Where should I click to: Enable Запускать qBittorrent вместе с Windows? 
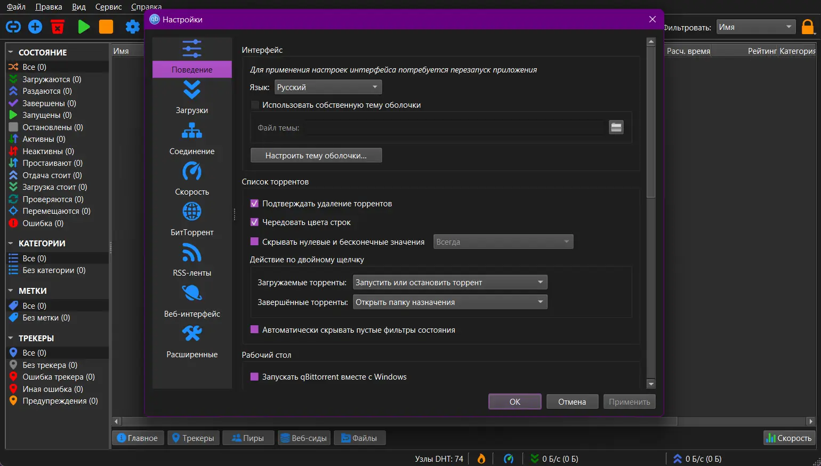(254, 377)
